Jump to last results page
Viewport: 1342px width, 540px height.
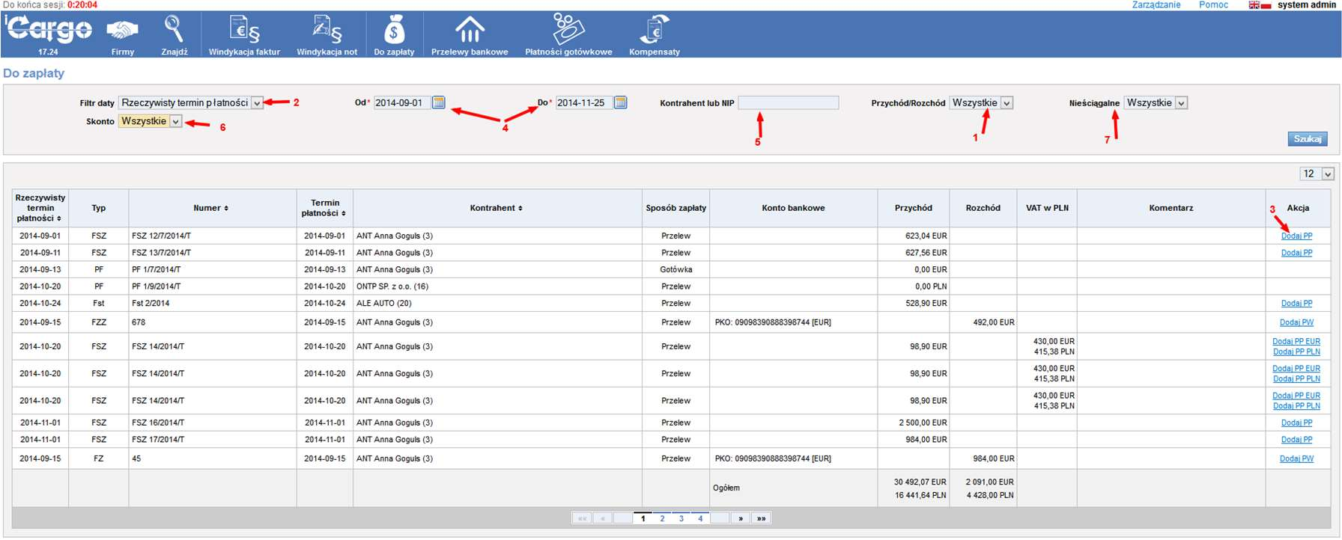[x=761, y=518]
